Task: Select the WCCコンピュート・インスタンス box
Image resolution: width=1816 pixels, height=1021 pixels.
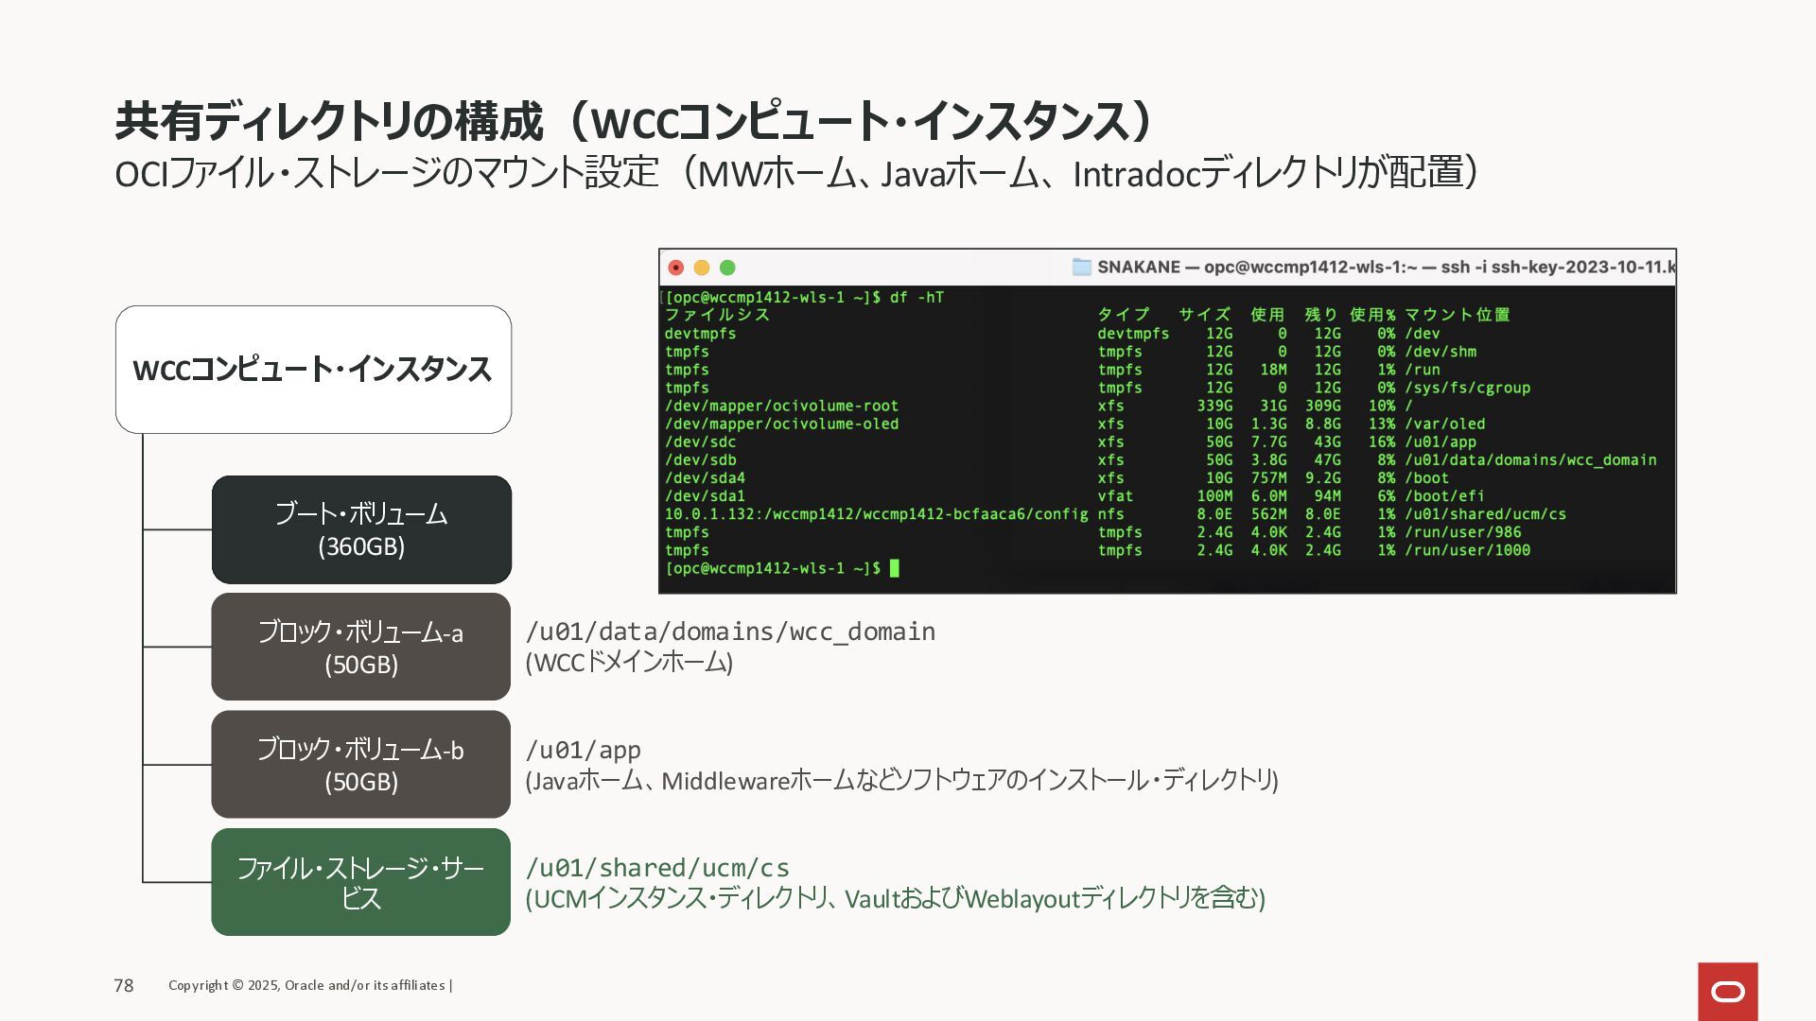Action: (x=313, y=370)
